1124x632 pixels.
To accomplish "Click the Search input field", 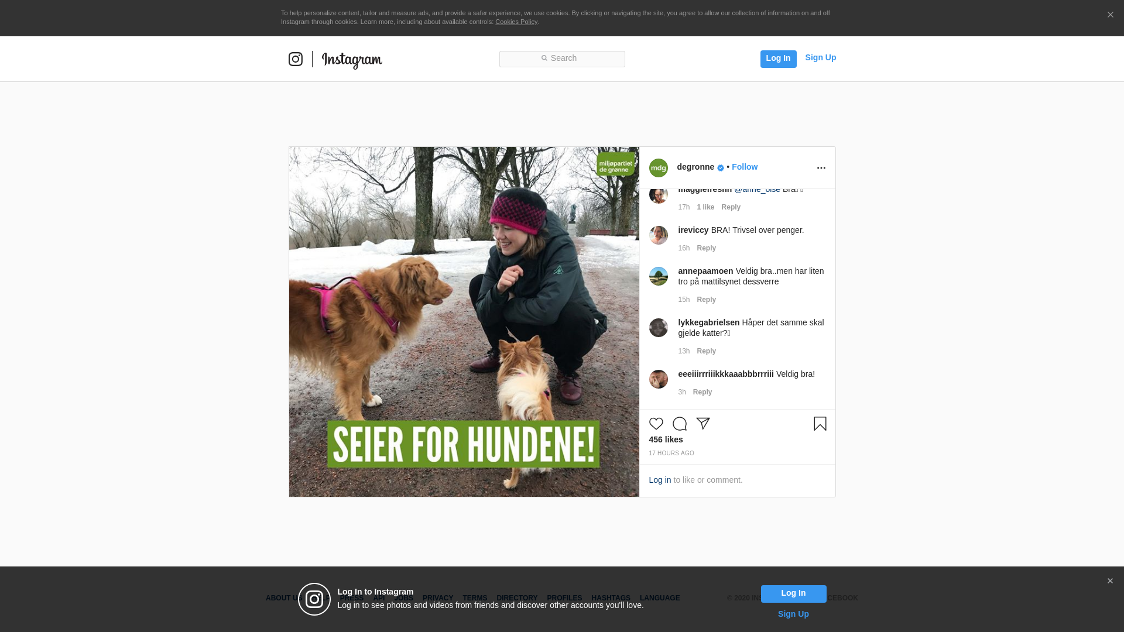I will (x=561, y=59).
